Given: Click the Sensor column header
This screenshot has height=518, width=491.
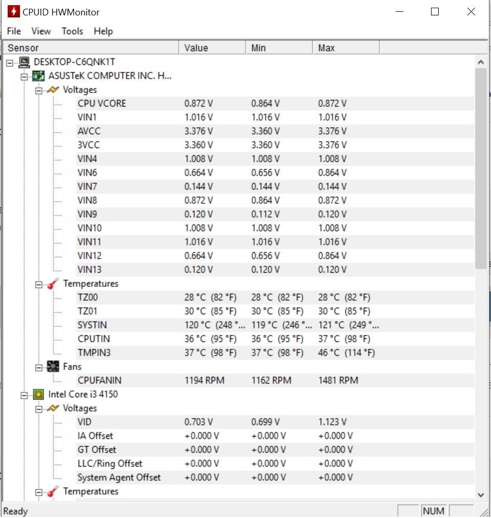Looking at the screenshot, I should click(91, 48).
